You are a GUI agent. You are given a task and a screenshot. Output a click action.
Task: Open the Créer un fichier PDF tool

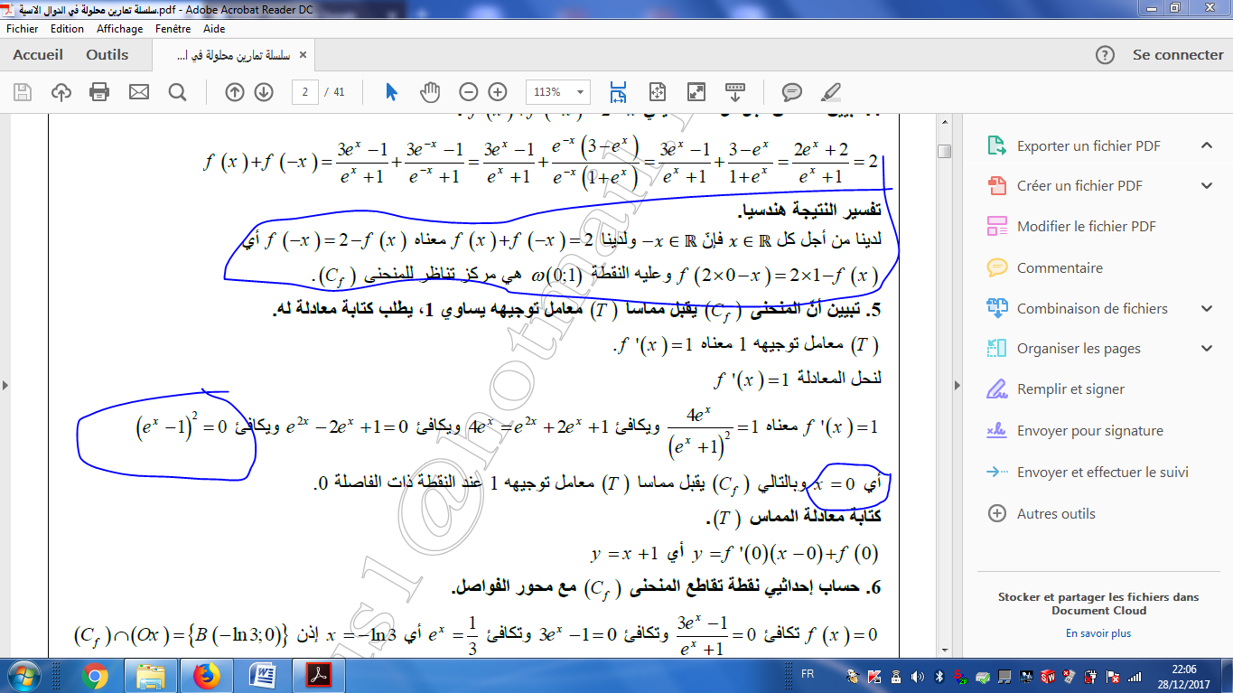[1079, 186]
